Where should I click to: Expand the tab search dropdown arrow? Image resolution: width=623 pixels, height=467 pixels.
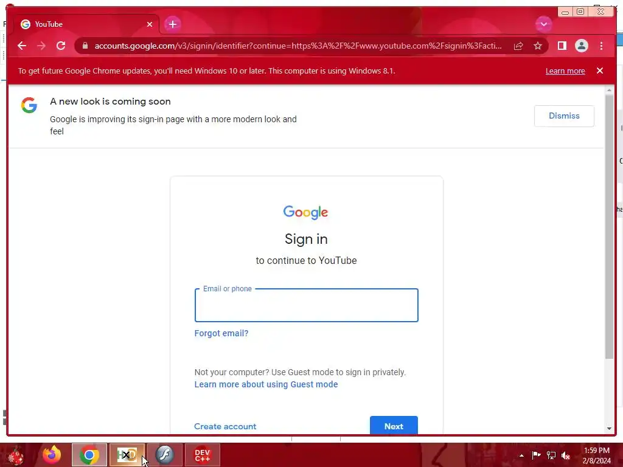(x=543, y=24)
